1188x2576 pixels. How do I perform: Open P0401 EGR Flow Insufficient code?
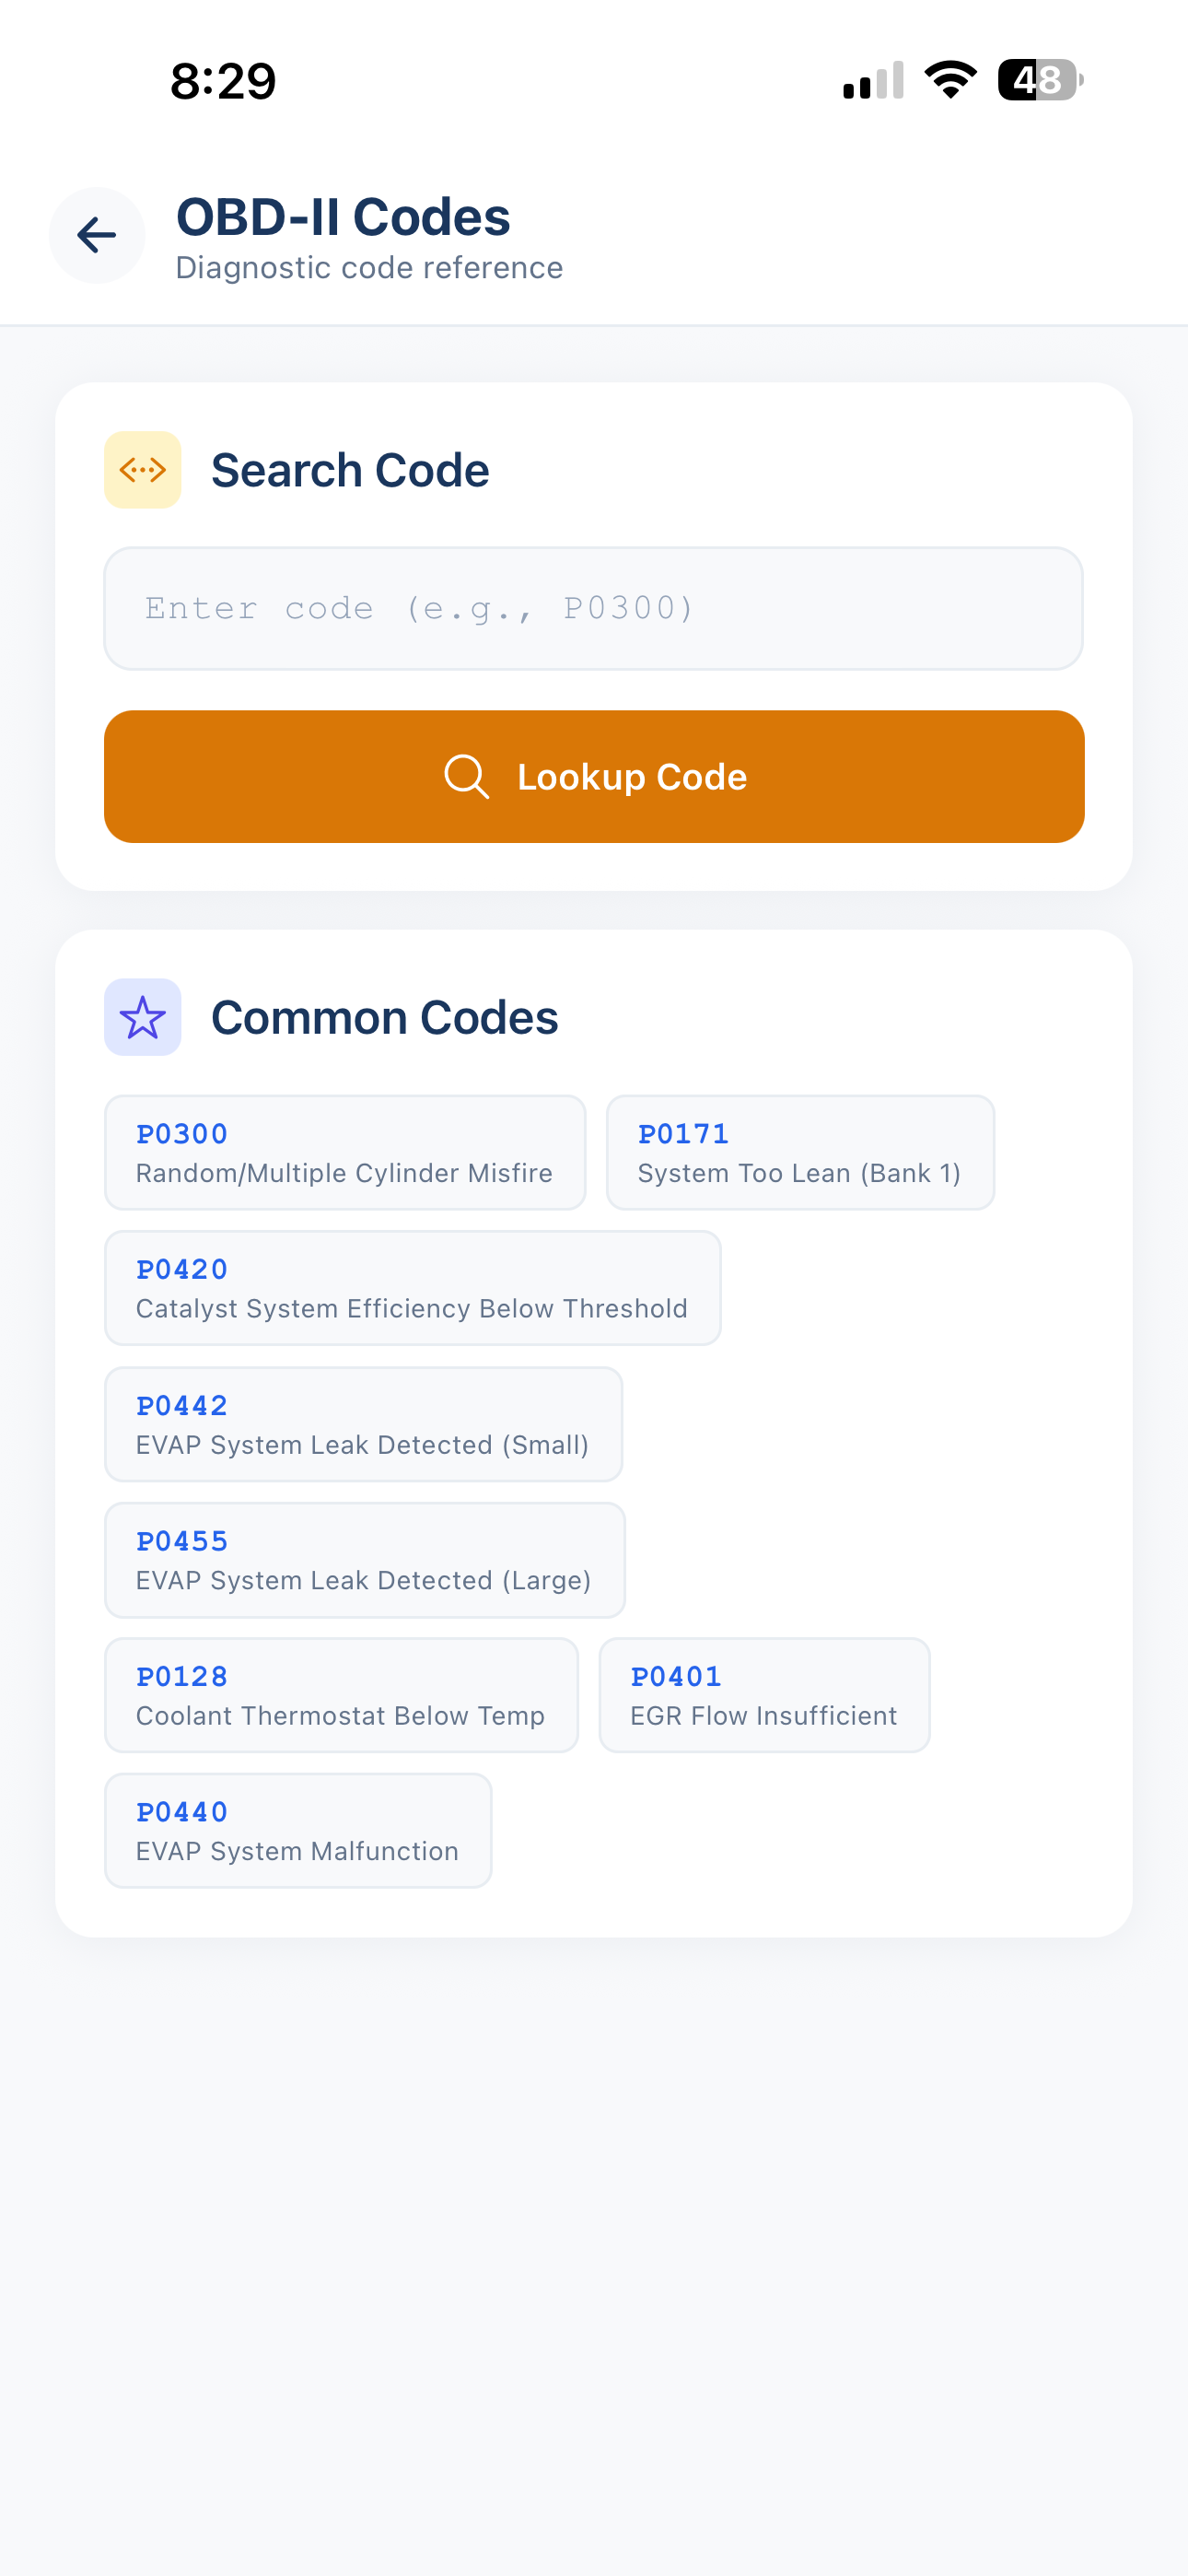(x=764, y=1695)
